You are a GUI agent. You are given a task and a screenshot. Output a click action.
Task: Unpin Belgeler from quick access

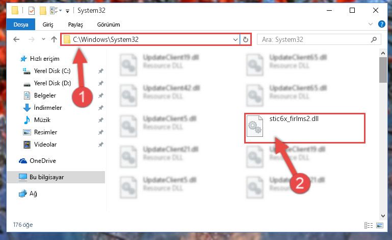pyautogui.click(x=101, y=95)
